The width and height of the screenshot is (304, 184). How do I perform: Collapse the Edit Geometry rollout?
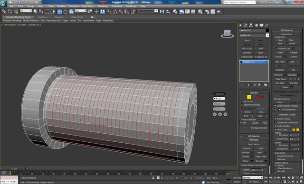pos(287,30)
